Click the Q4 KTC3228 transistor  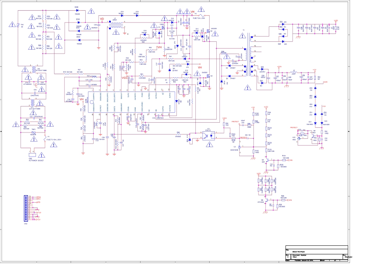click(x=268, y=201)
